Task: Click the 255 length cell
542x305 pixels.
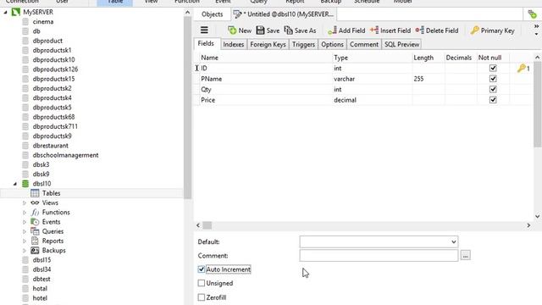Action: coord(429,79)
